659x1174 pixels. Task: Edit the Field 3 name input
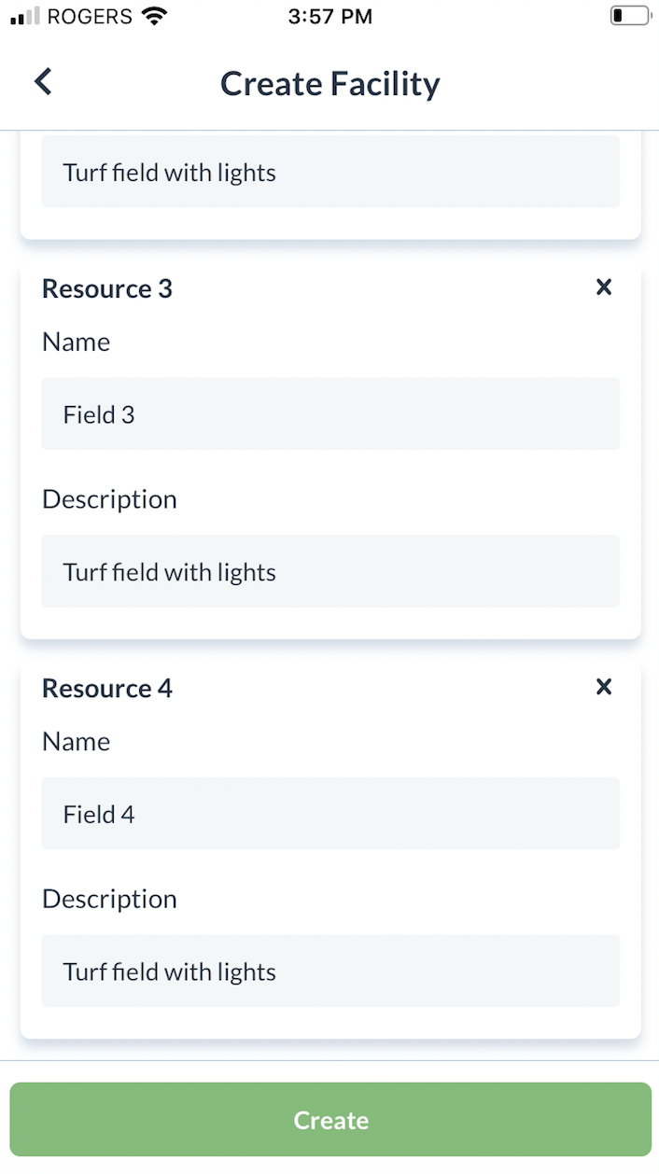(330, 414)
